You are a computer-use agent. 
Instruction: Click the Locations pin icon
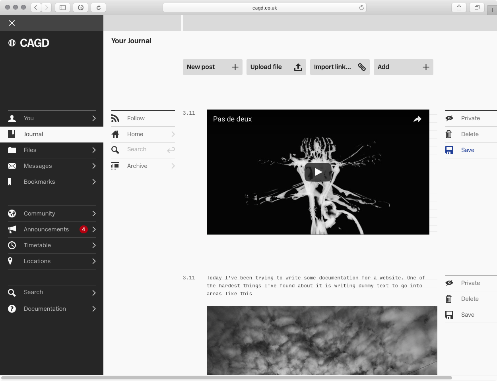point(10,261)
